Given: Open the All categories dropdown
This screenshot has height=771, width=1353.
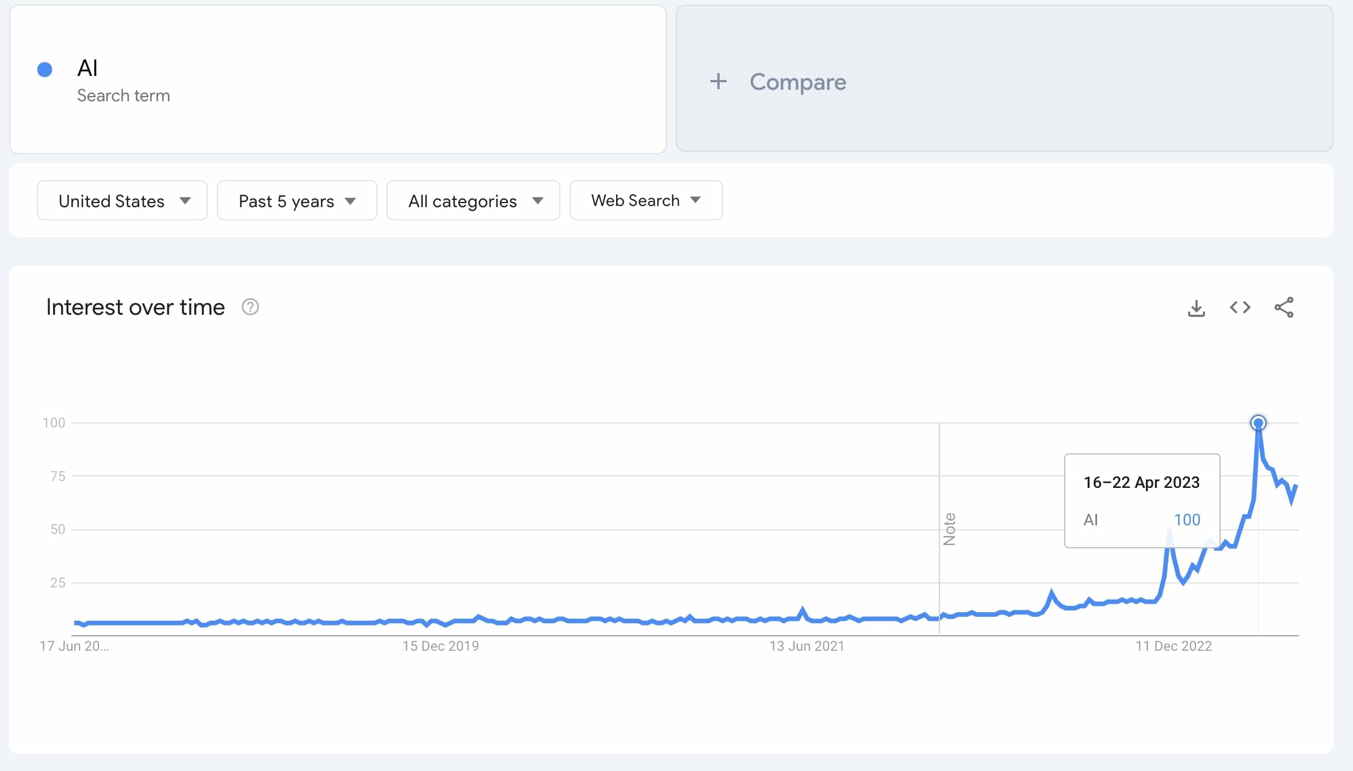Looking at the screenshot, I should pyautogui.click(x=473, y=201).
